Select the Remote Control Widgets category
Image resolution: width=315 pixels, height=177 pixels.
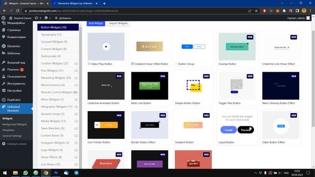[58, 92]
